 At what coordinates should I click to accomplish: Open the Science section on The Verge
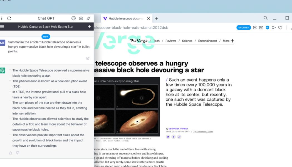[187, 41]
